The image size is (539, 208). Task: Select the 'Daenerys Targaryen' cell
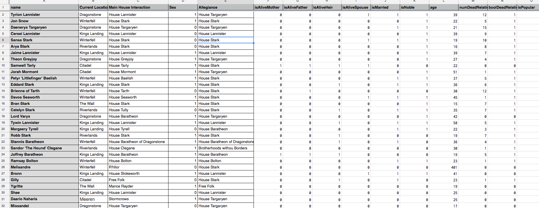[x=44, y=27]
